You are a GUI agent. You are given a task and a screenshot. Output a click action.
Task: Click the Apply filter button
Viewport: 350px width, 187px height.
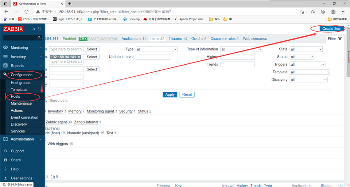pyautogui.click(x=170, y=94)
